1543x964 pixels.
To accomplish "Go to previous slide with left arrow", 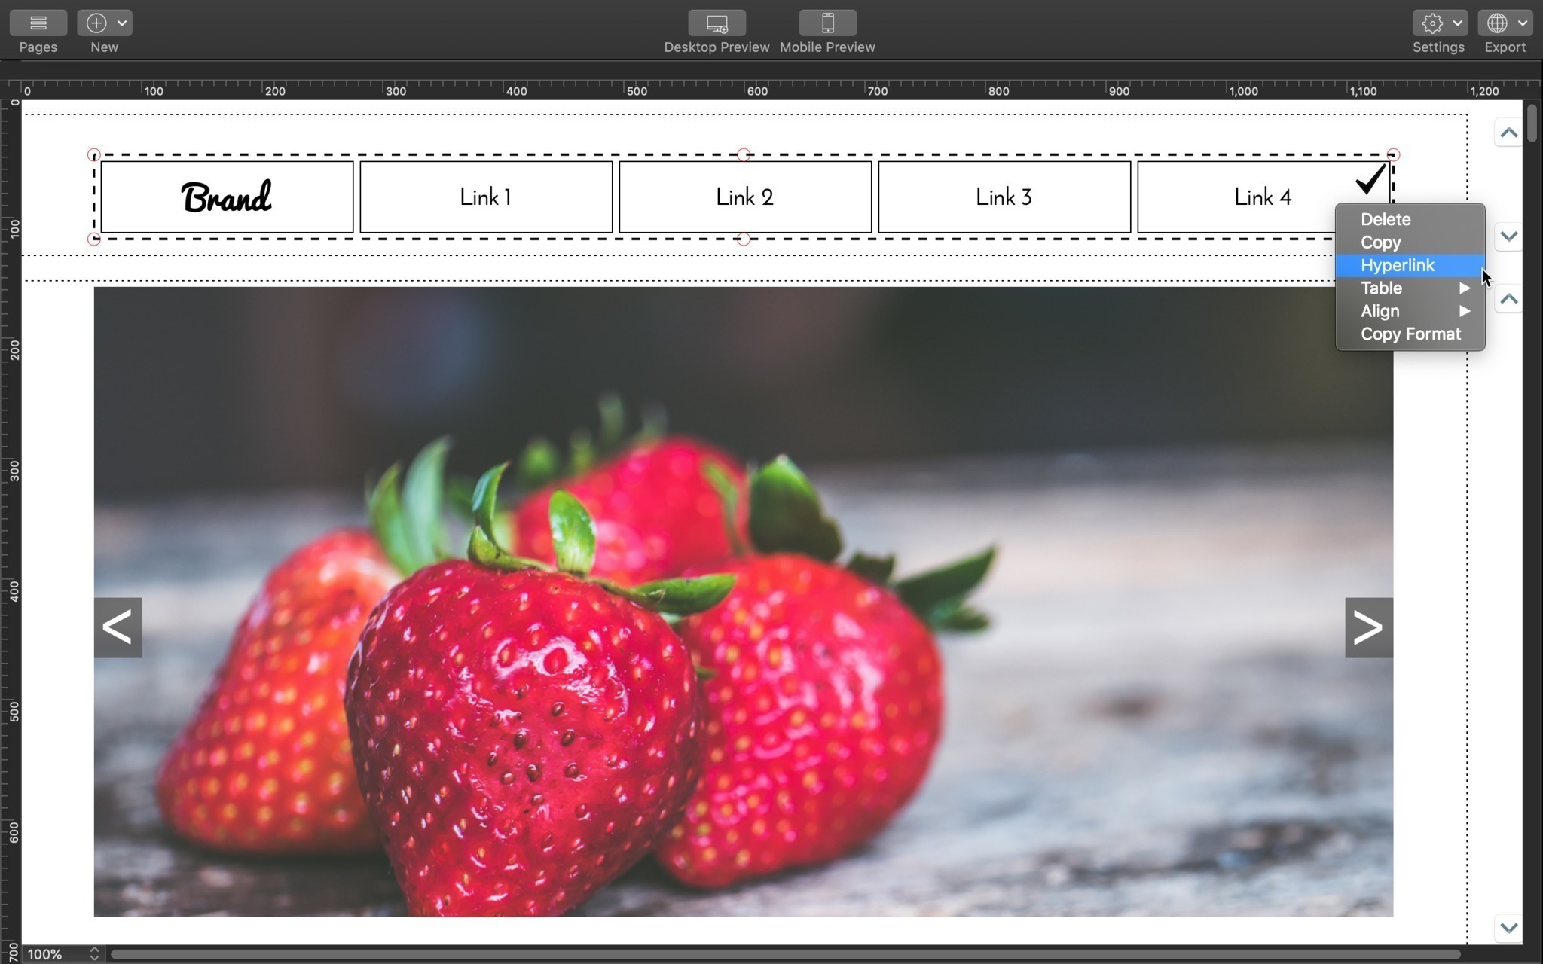I will click(118, 627).
